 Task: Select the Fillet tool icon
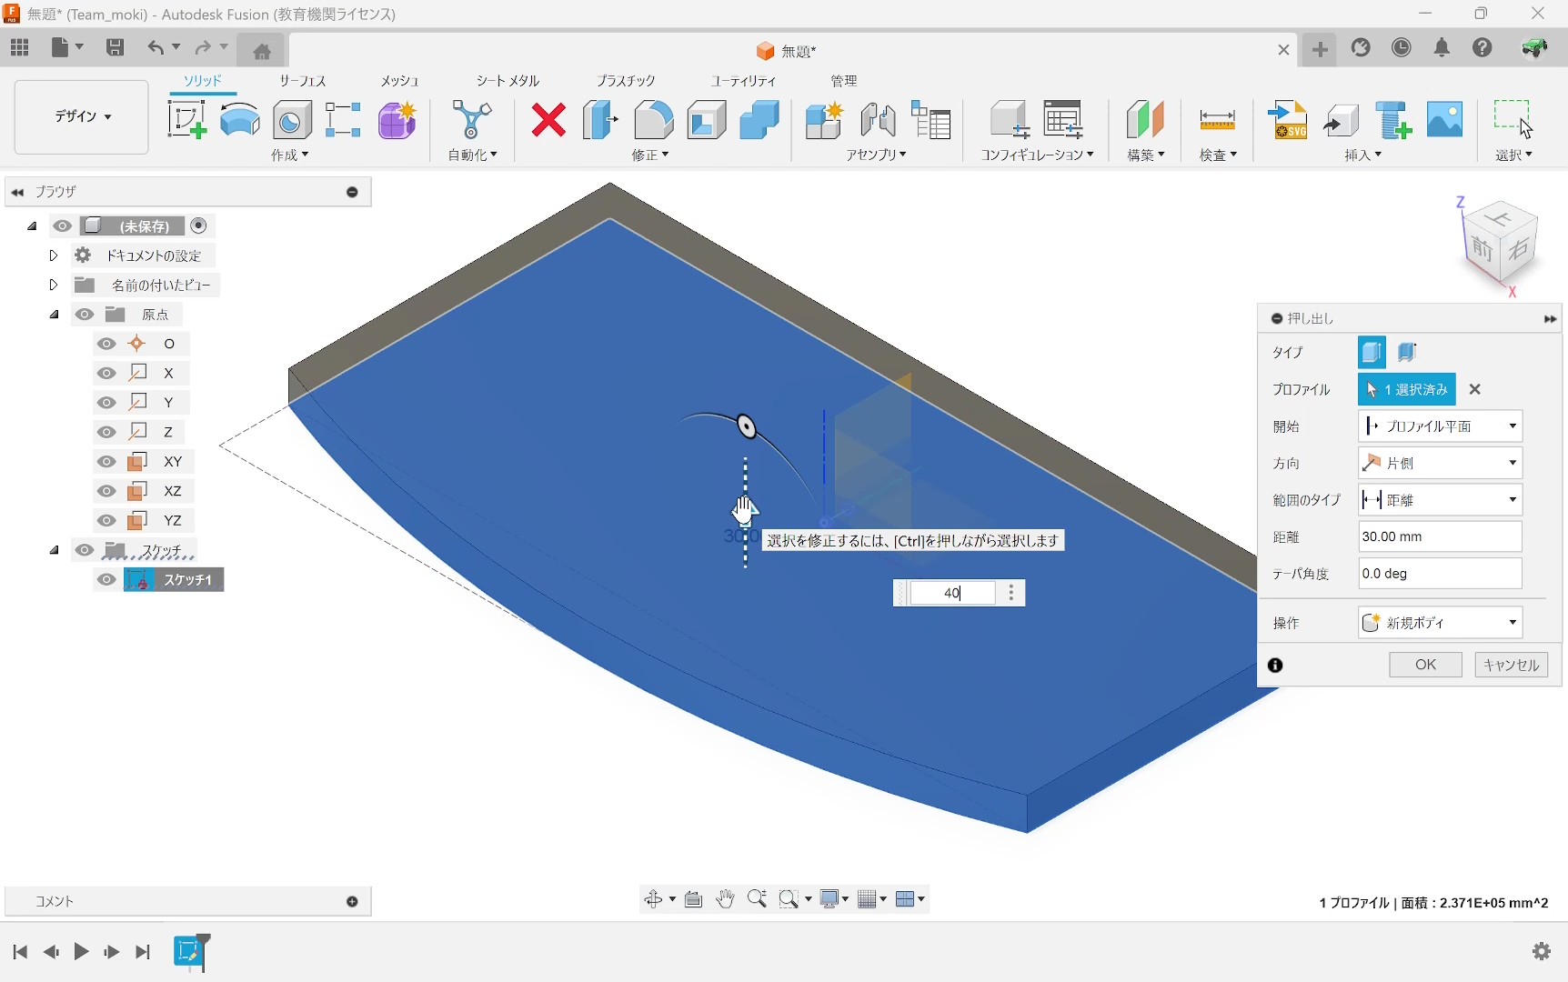pyautogui.click(x=654, y=120)
